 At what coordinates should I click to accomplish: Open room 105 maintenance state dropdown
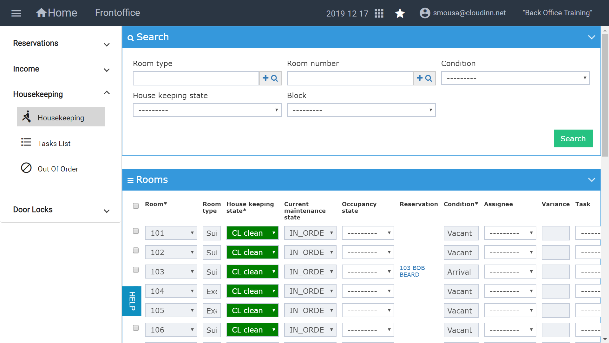310,311
